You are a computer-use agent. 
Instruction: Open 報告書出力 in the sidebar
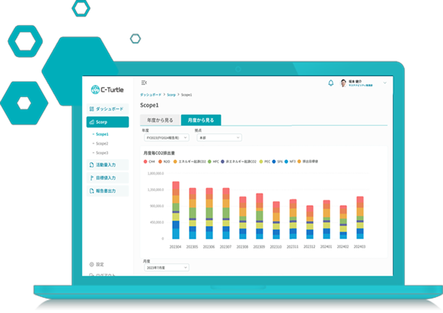tap(107, 191)
